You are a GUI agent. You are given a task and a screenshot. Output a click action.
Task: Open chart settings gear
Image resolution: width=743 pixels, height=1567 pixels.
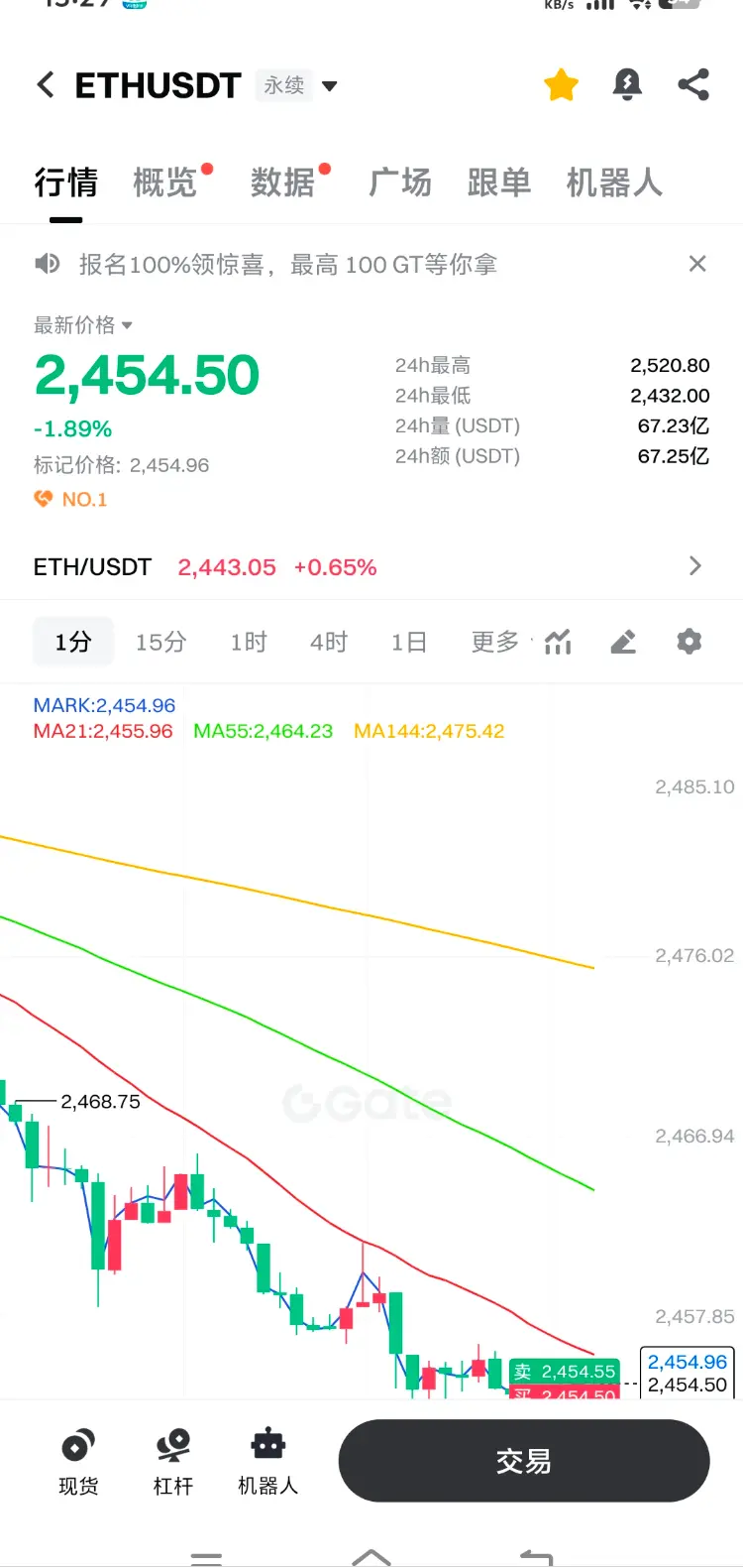[689, 642]
